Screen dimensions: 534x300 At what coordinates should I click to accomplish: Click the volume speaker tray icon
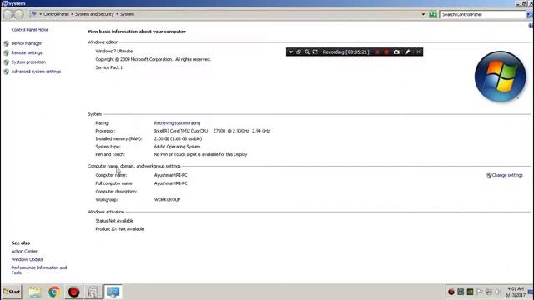498,292
